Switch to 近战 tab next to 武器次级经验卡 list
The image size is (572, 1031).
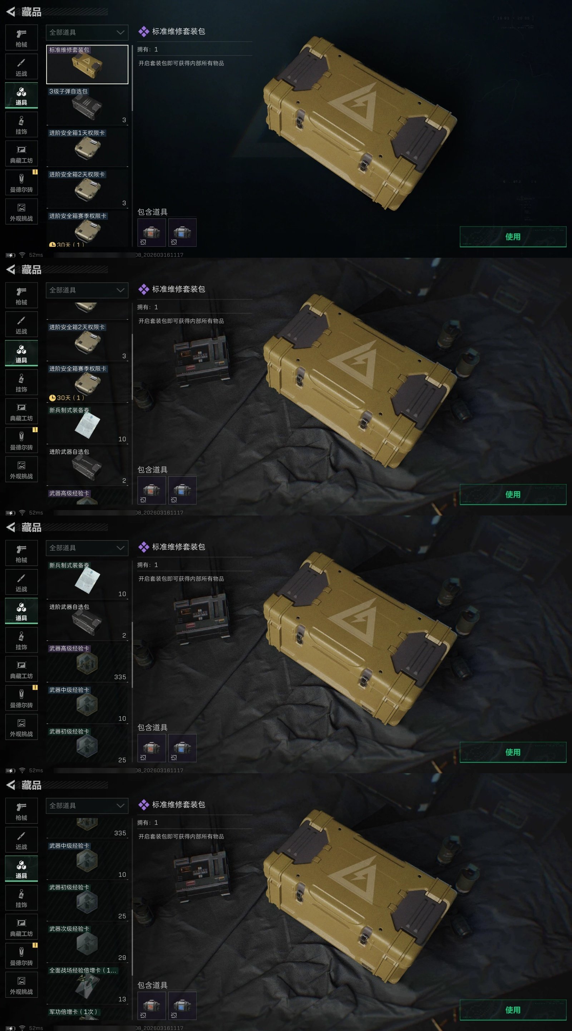[x=21, y=840]
